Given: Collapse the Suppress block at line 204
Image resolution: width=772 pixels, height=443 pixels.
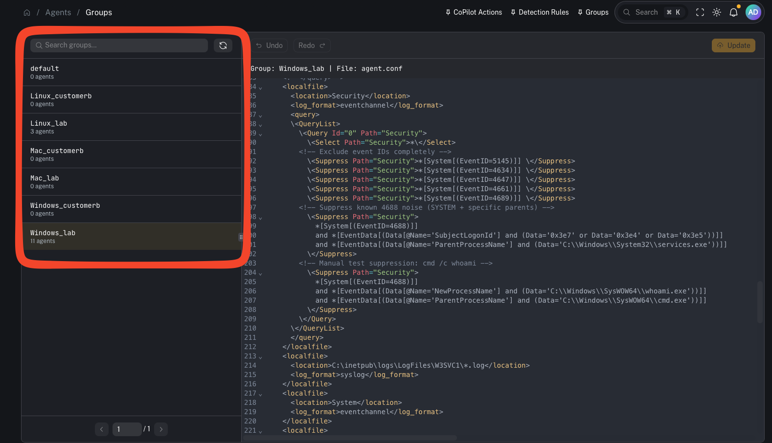Looking at the screenshot, I should pos(260,273).
